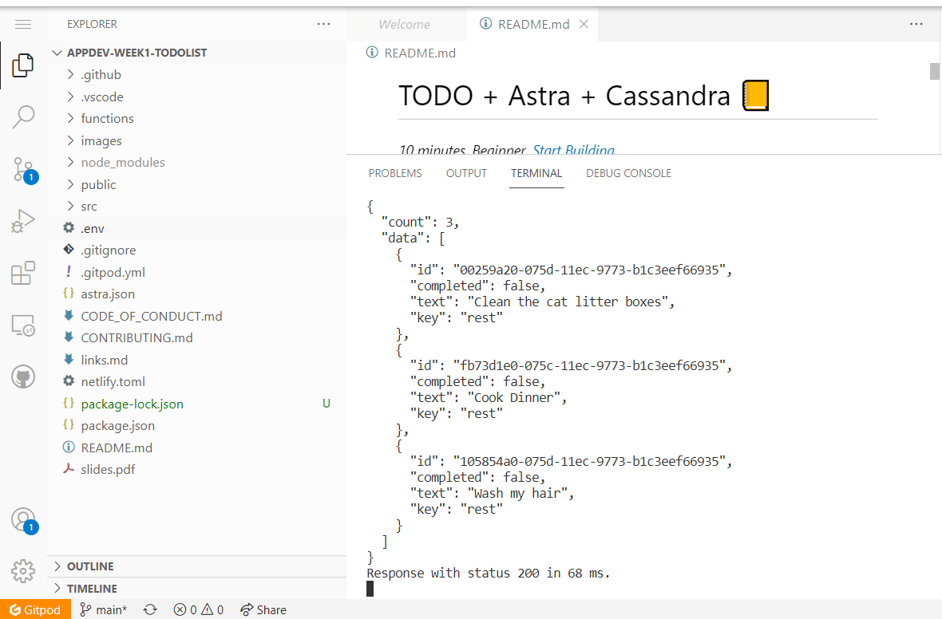
Task: Open the Explorer files view icon
Action: [x=23, y=65]
